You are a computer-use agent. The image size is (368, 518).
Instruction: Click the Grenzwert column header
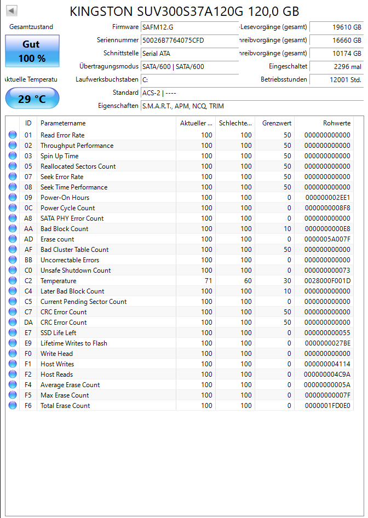pos(274,123)
